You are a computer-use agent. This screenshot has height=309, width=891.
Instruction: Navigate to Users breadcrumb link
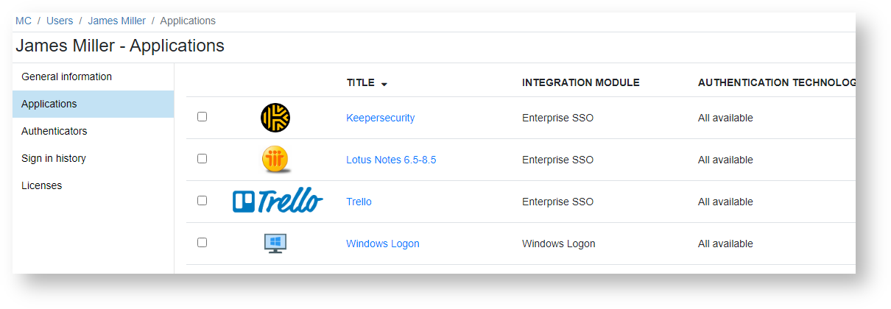(60, 21)
